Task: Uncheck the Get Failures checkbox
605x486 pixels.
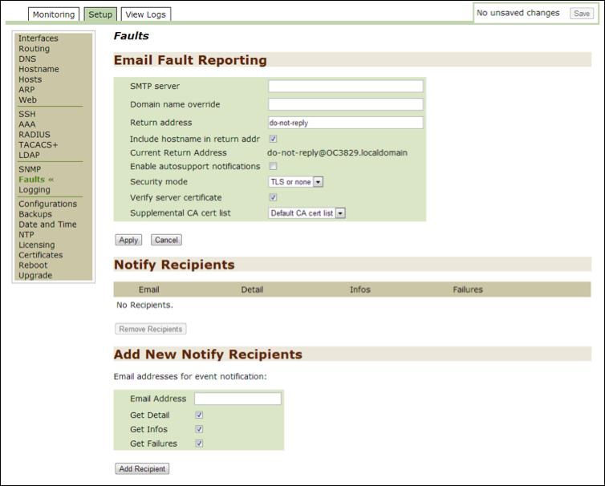Action: click(x=199, y=443)
